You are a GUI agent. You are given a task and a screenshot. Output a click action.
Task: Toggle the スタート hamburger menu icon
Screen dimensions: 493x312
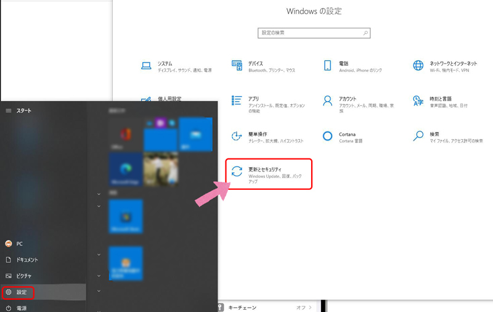[9, 111]
